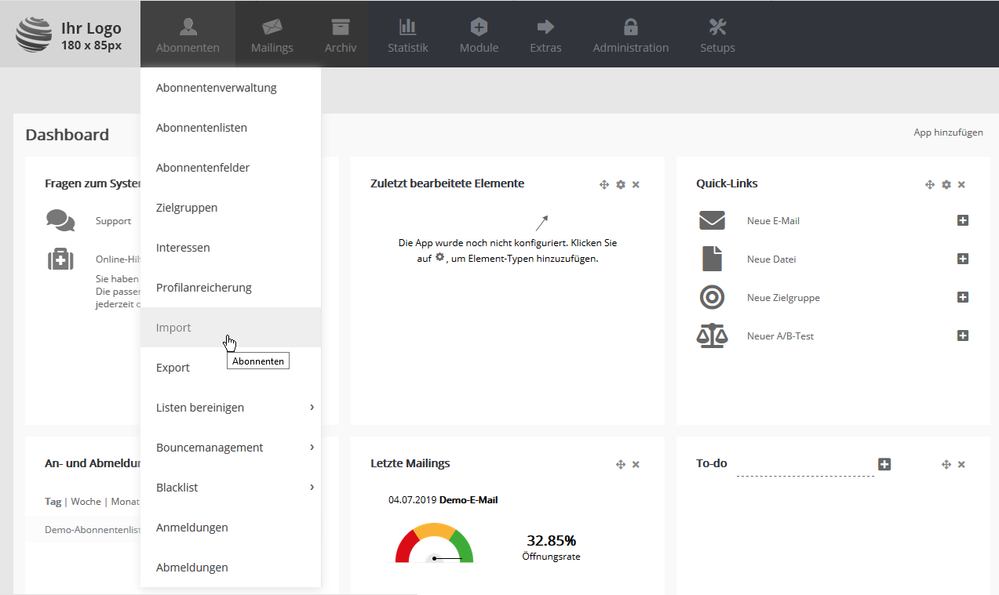This screenshot has height=595, width=999.
Task: Click the opening rate gauge chart
Action: (434, 543)
